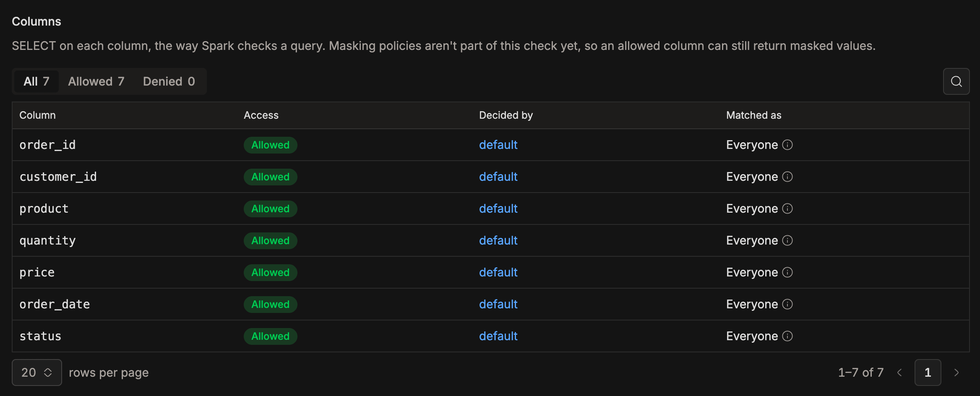The height and width of the screenshot is (396, 980).
Task: Click Everyone text in order_date row
Action: tap(752, 305)
